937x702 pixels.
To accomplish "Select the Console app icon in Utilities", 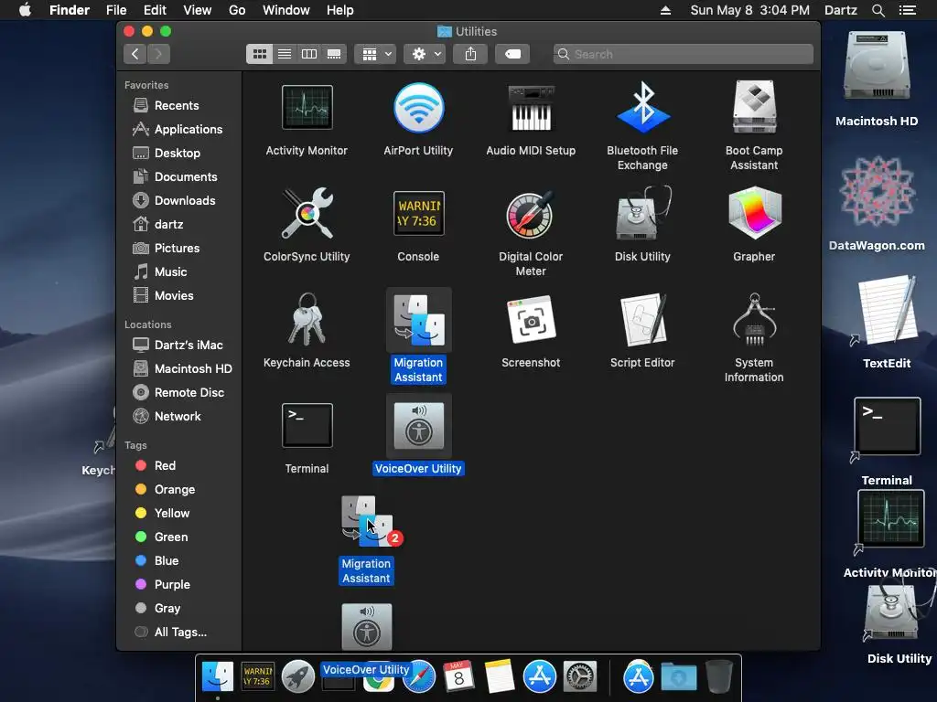I will point(418,213).
